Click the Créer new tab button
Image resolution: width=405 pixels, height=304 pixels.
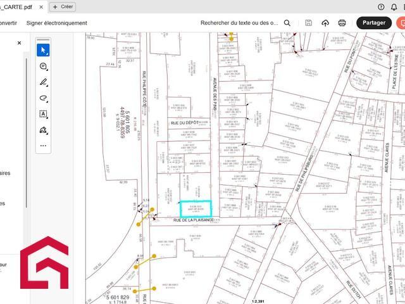(63, 6)
